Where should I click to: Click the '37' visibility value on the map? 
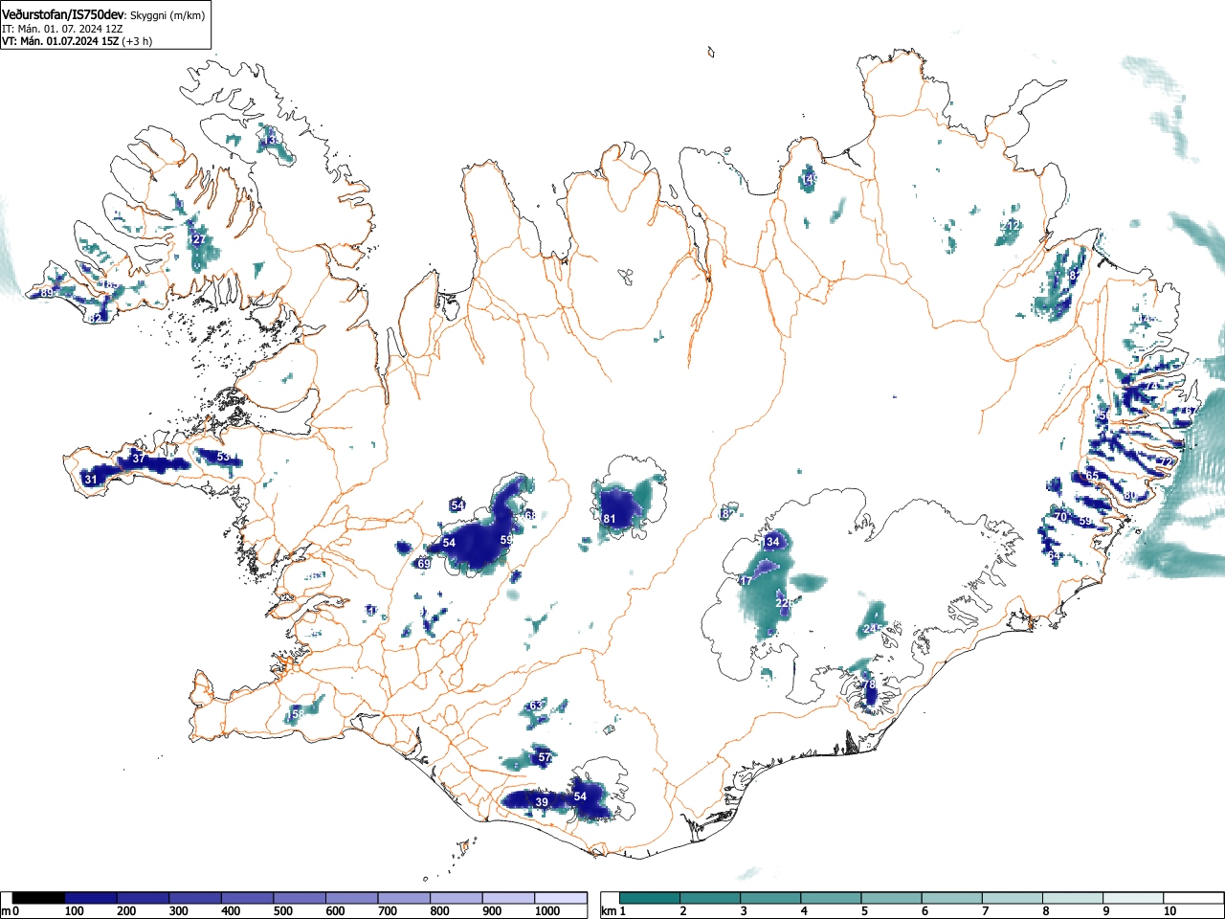point(139,459)
